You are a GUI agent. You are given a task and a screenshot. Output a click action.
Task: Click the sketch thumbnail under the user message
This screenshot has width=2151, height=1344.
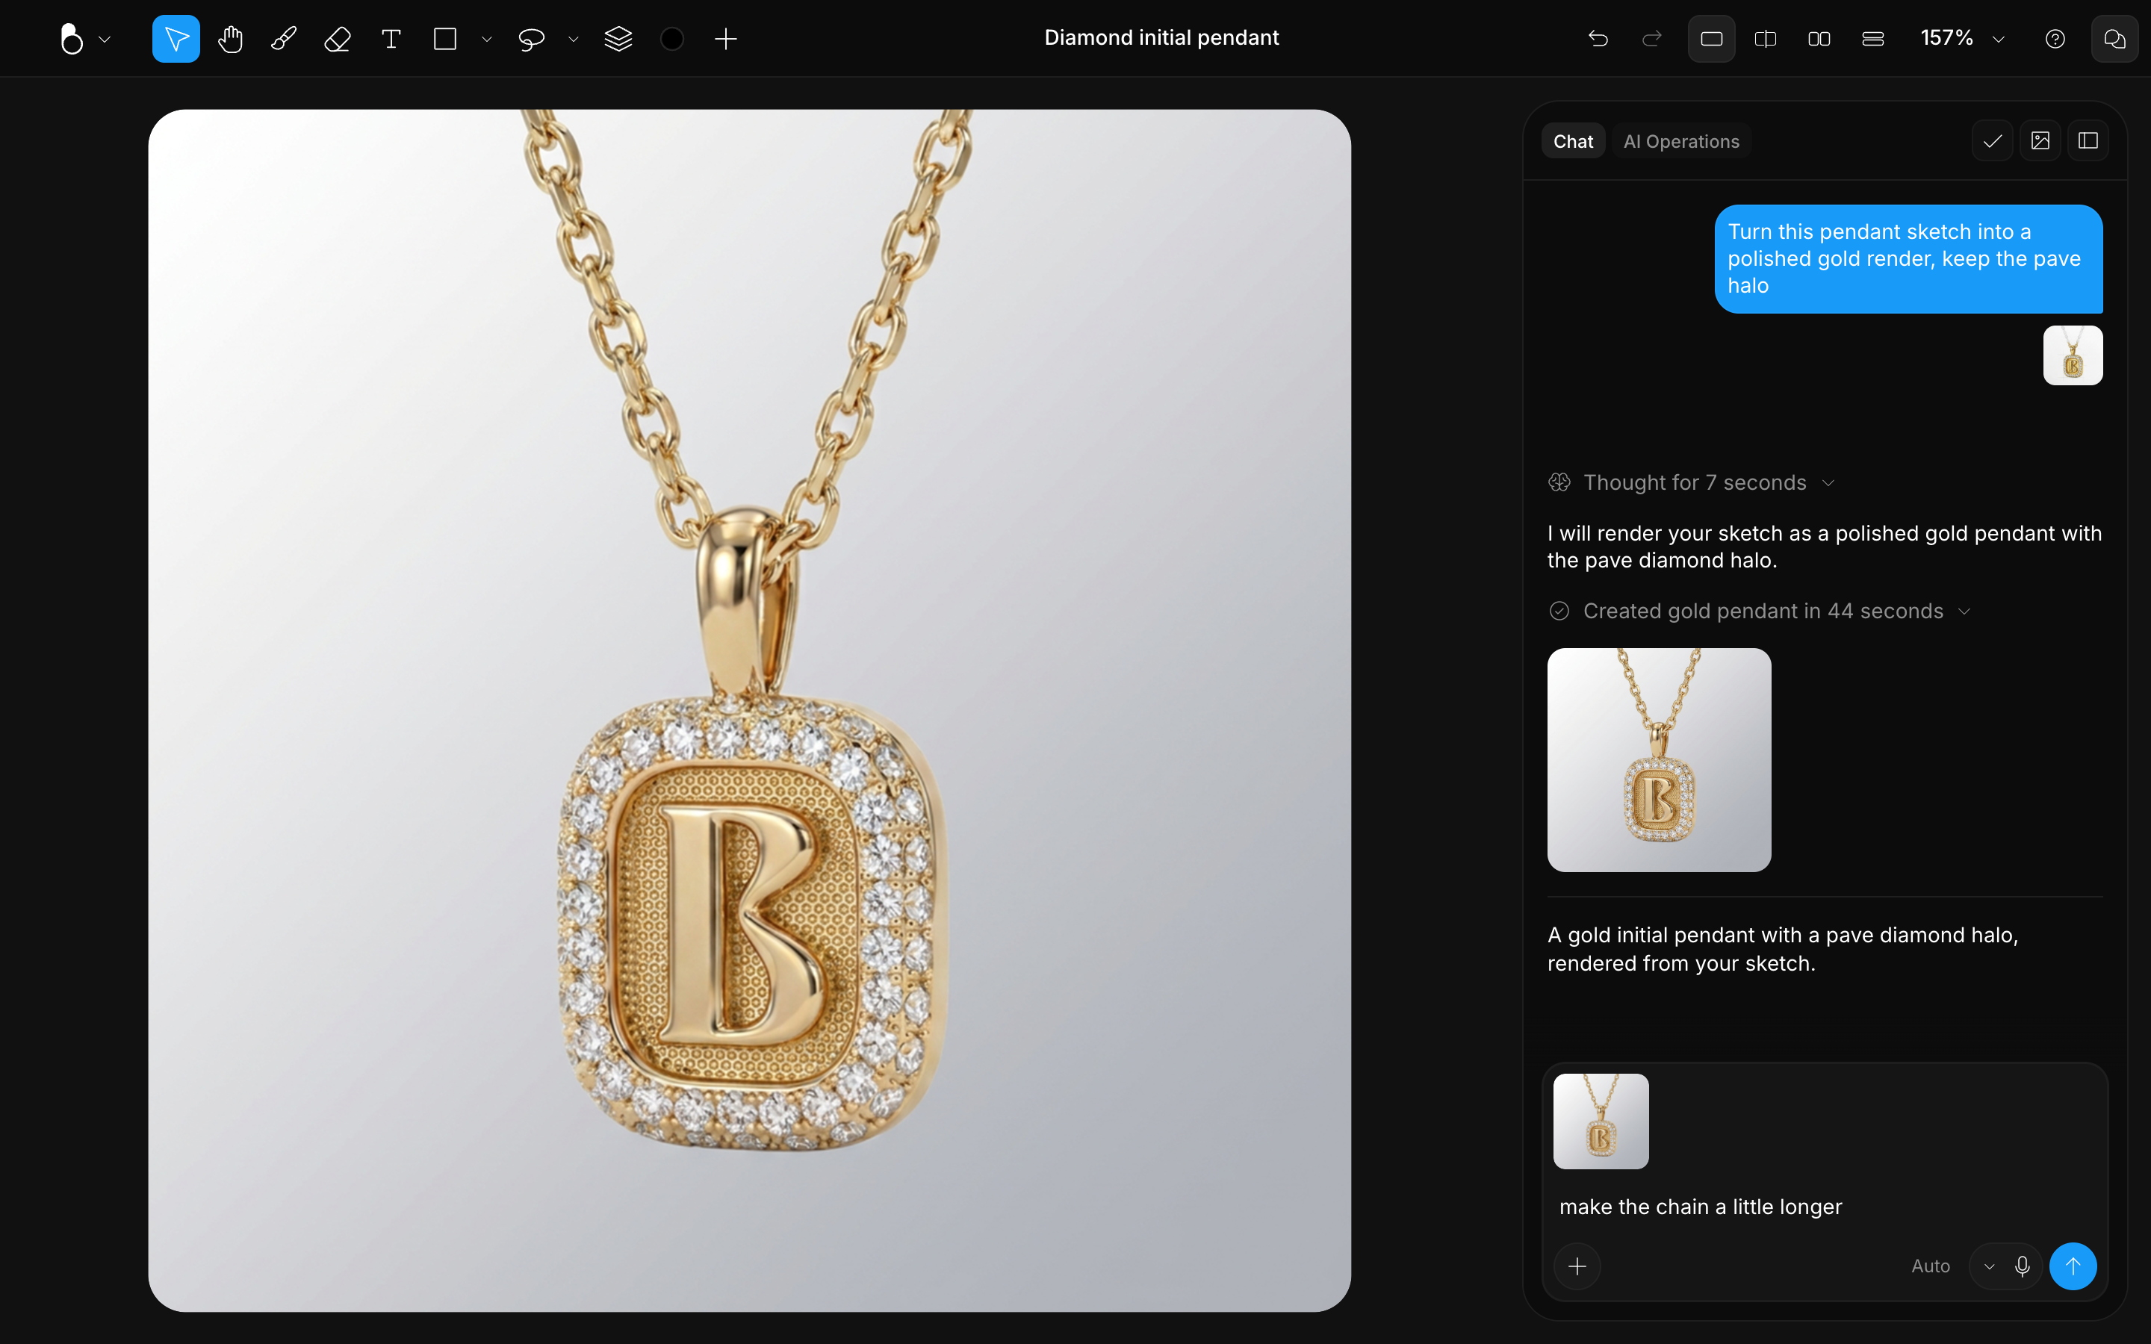coord(2073,355)
